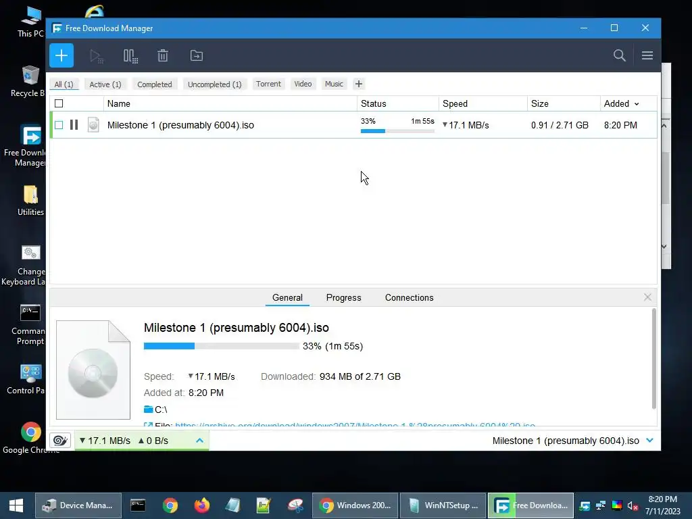The height and width of the screenshot is (519, 692).
Task: Open Command Prompt from the taskbar
Action: [138, 505]
